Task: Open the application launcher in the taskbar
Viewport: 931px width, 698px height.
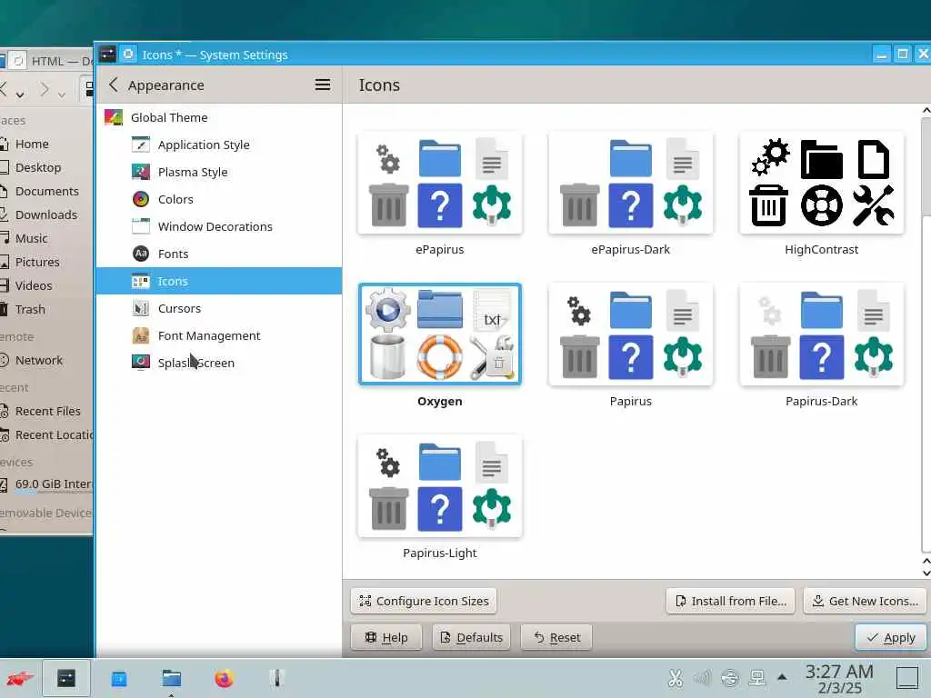Action: pyautogui.click(x=19, y=678)
